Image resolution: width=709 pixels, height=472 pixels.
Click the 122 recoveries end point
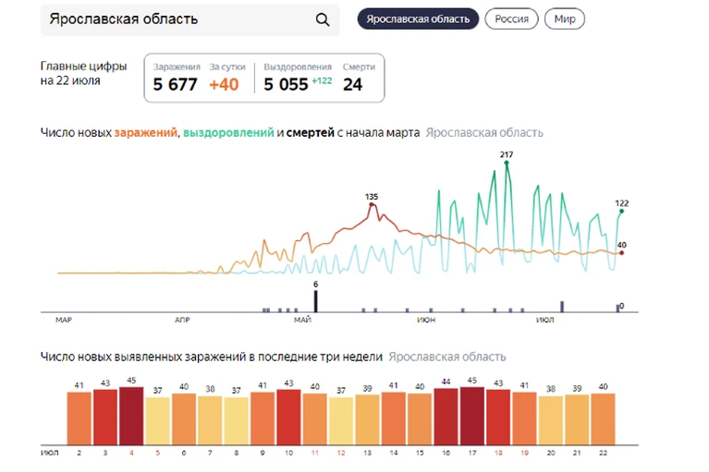coord(622,211)
